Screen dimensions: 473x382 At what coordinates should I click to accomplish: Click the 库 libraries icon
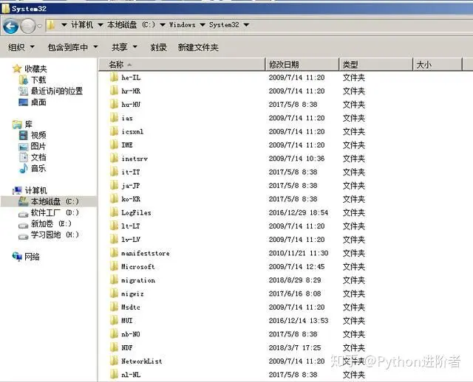click(17, 124)
